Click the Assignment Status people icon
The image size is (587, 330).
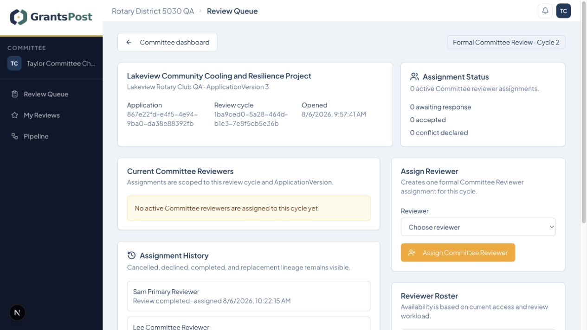414,76
